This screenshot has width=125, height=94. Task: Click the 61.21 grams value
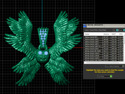106,60
